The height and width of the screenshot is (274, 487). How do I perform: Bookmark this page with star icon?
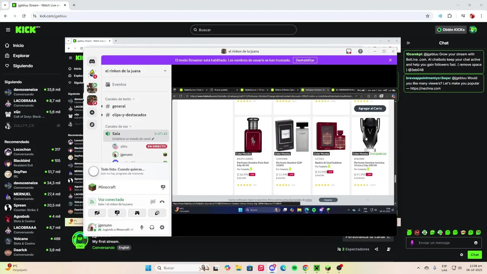tap(428, 16)
